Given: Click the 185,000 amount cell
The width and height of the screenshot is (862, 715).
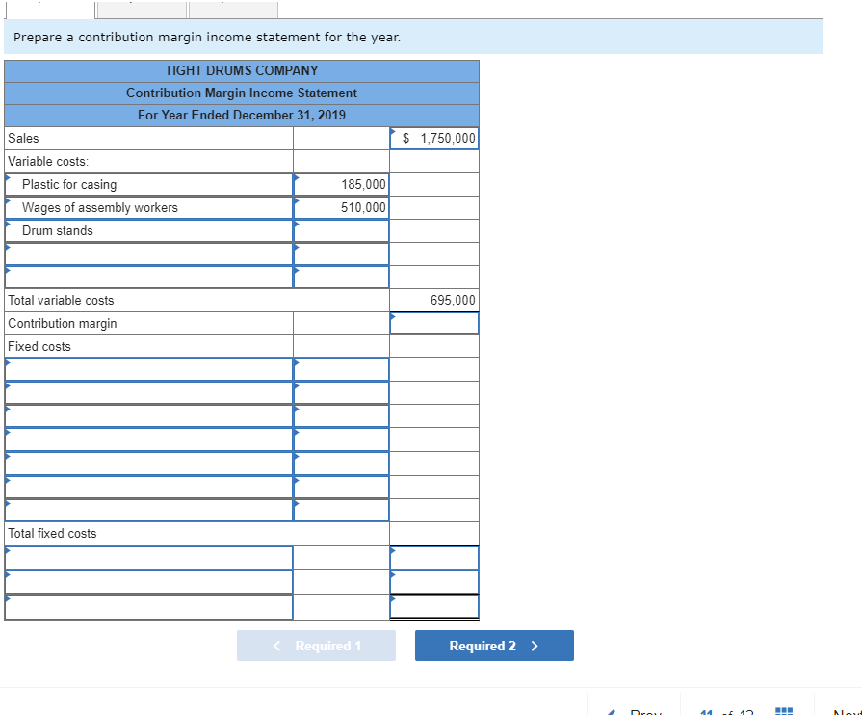Looking at the screenshot, I should point(340,184).
